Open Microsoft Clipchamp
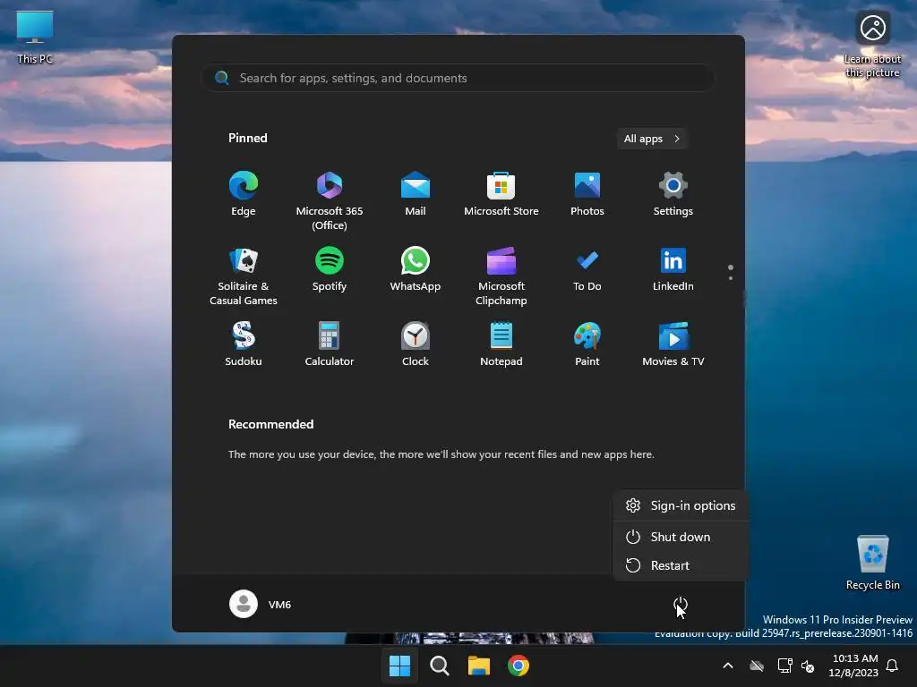The width and height of the screenshot is (917, 687). coord(501,276)
